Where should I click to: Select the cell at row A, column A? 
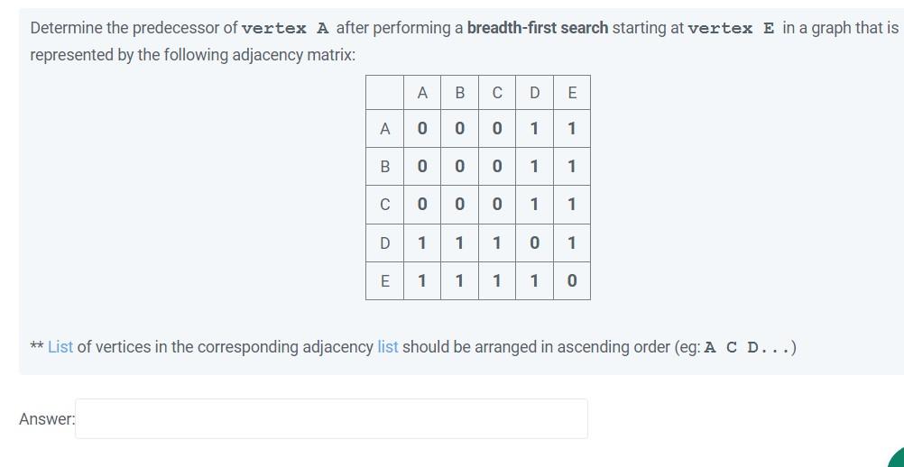tap(422, 129)
